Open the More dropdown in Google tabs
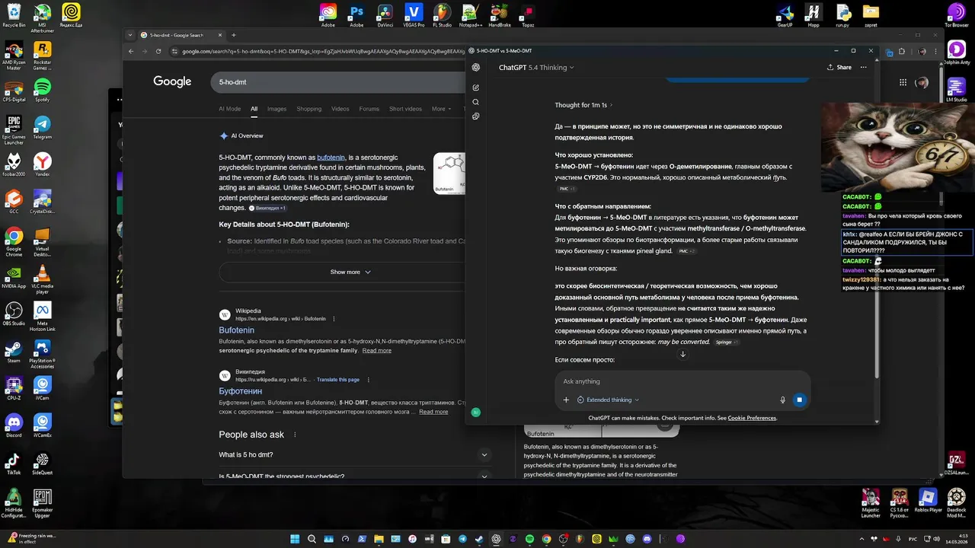The height and width of the screenshot is (548, 975). [441, 109]
